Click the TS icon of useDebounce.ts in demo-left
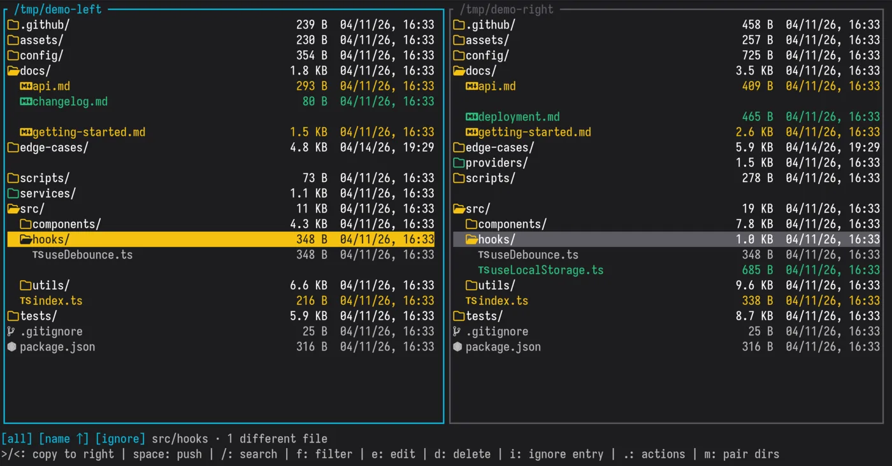The width and height of the screenshot is (892, 466). click(x=38, y=255)
